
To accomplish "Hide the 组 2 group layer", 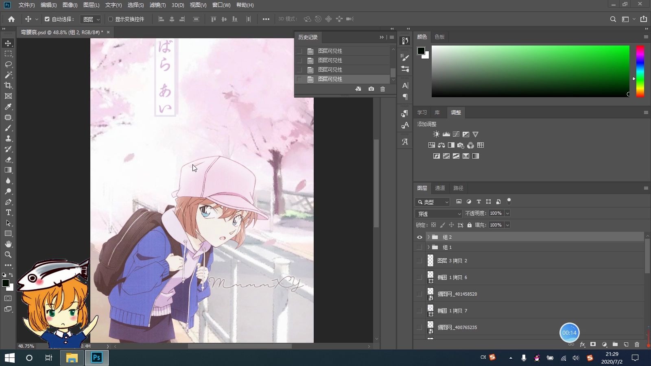I will click(x=419, y=237).
